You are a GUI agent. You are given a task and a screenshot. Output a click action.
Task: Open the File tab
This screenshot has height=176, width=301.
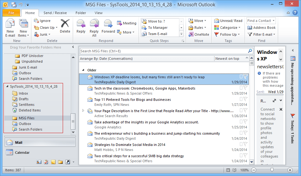pyautogui.click(x=11, y=13)
